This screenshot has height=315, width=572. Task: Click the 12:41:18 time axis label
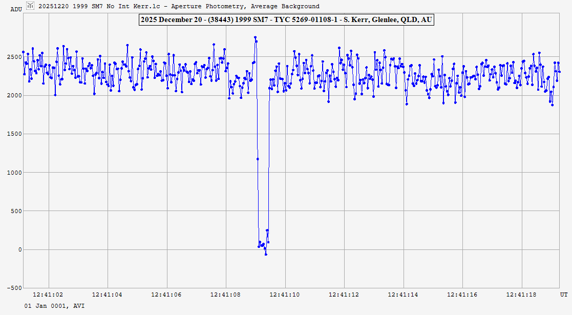pos(522,295)
